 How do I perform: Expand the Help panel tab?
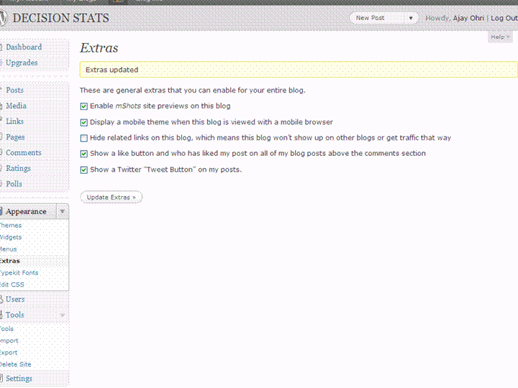point(499,37)
